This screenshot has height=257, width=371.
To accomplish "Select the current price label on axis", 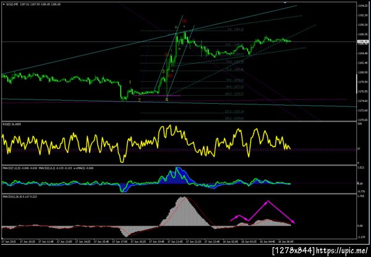I will (364, 42).
